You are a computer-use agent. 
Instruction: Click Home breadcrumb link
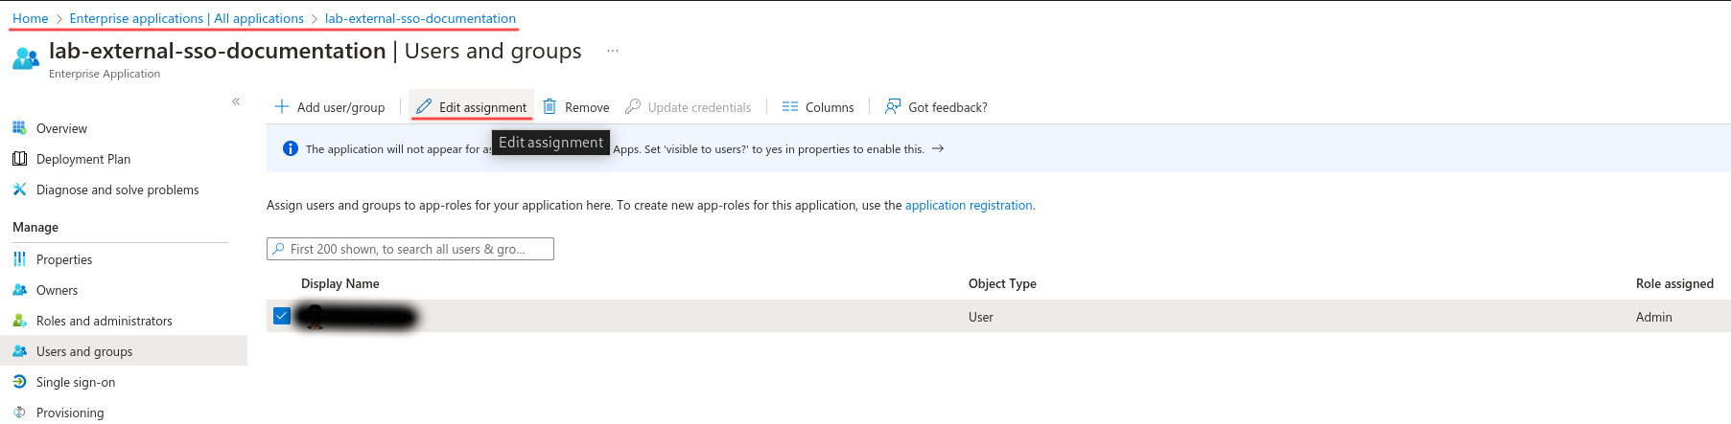(x=30, y=18)
